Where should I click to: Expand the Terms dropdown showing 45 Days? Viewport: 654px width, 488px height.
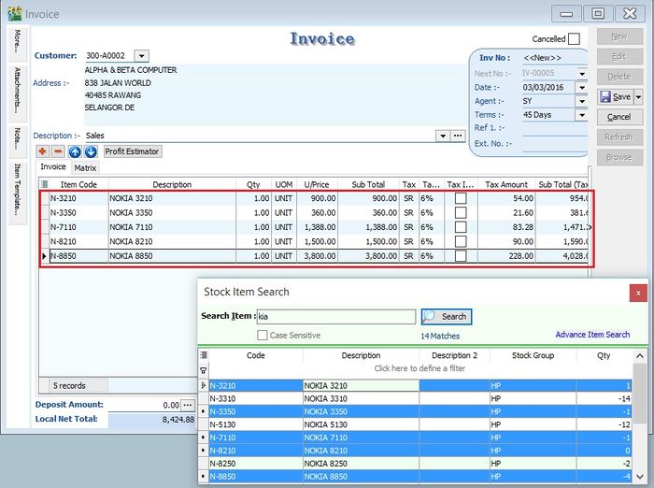point(581,115)
